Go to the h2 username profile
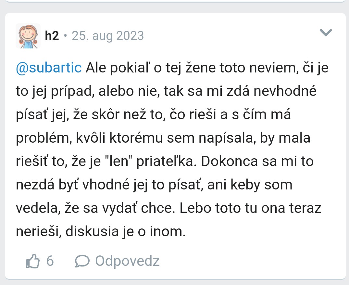This screenshot has width=349, height=285. click(52, 36)
